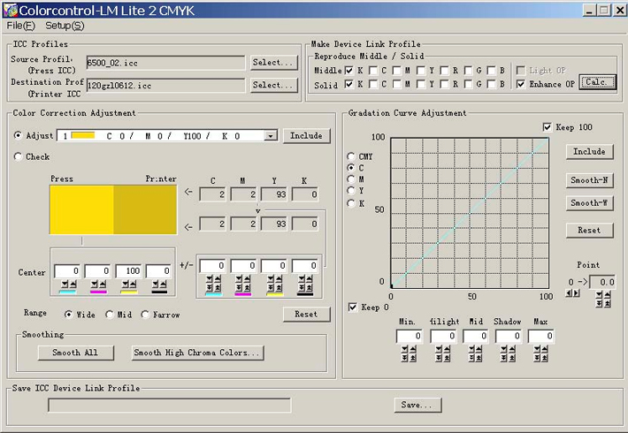Screen dimensions: 628x433
Task: Decrease the Center yellow value of 100
Action: click(125, 284)
